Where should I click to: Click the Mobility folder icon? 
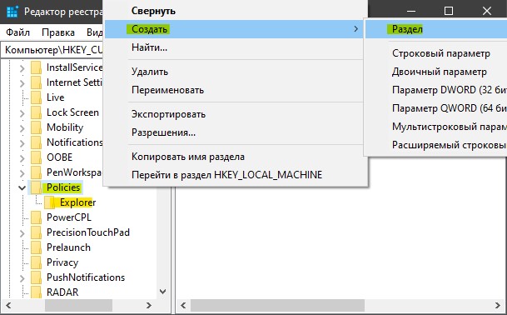coord(37,127)
